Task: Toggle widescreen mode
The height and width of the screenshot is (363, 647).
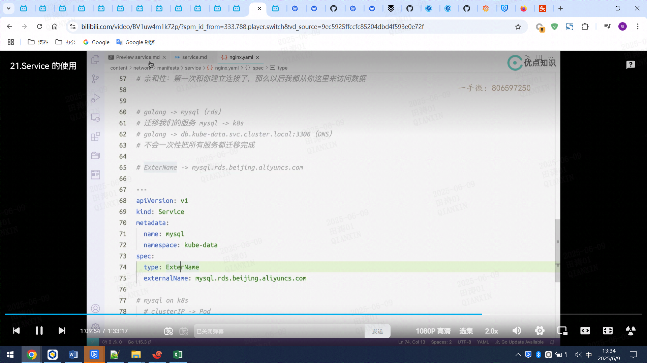Action: coord(585,331)
